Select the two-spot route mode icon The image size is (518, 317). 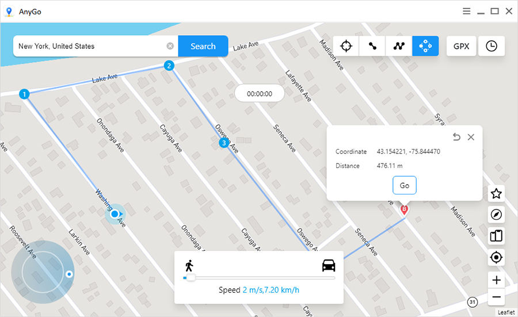click(372, 46)
